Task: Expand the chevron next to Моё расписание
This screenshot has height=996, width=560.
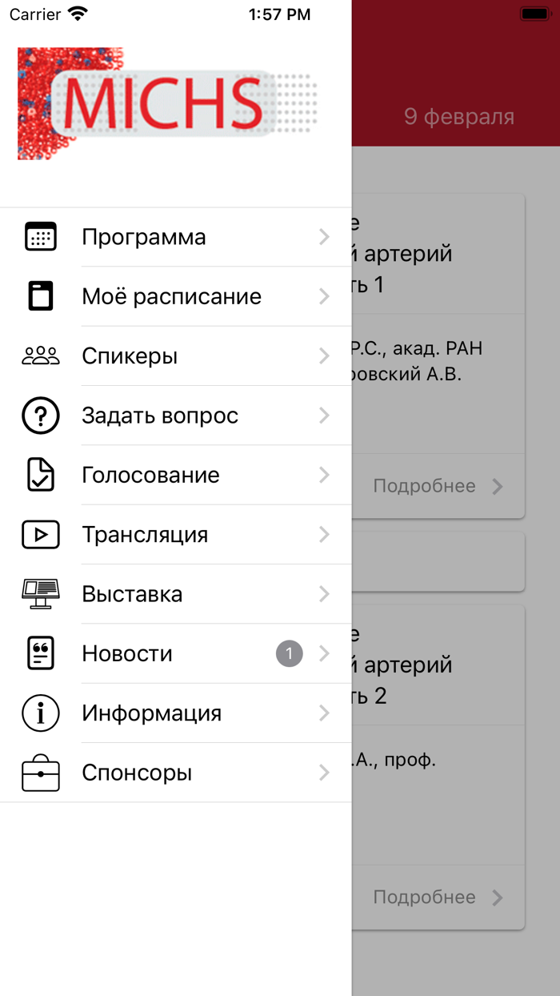Action: pos(324,296)
